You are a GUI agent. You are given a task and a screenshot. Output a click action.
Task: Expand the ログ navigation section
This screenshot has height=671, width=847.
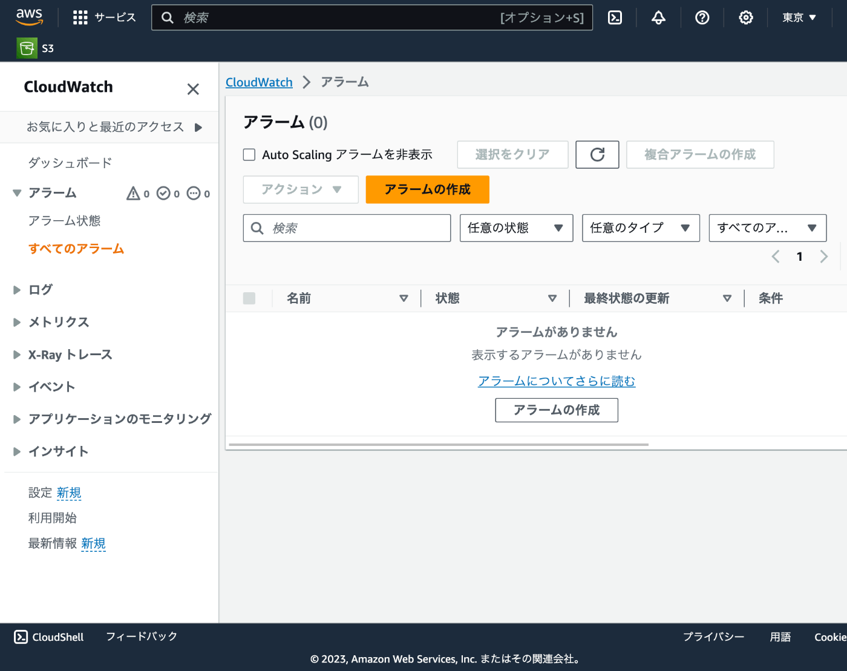pos(17,290)
